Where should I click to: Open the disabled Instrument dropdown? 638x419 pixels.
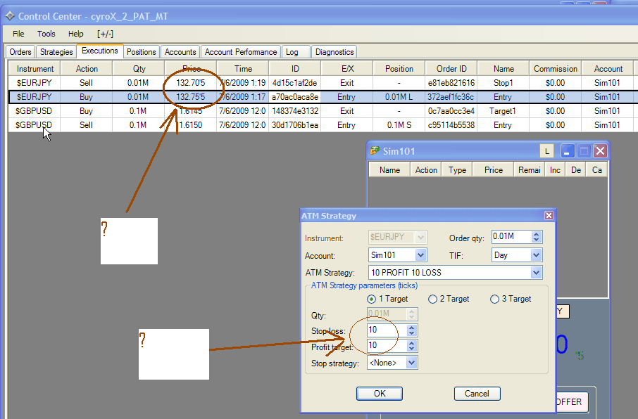[x=420, y=237]
